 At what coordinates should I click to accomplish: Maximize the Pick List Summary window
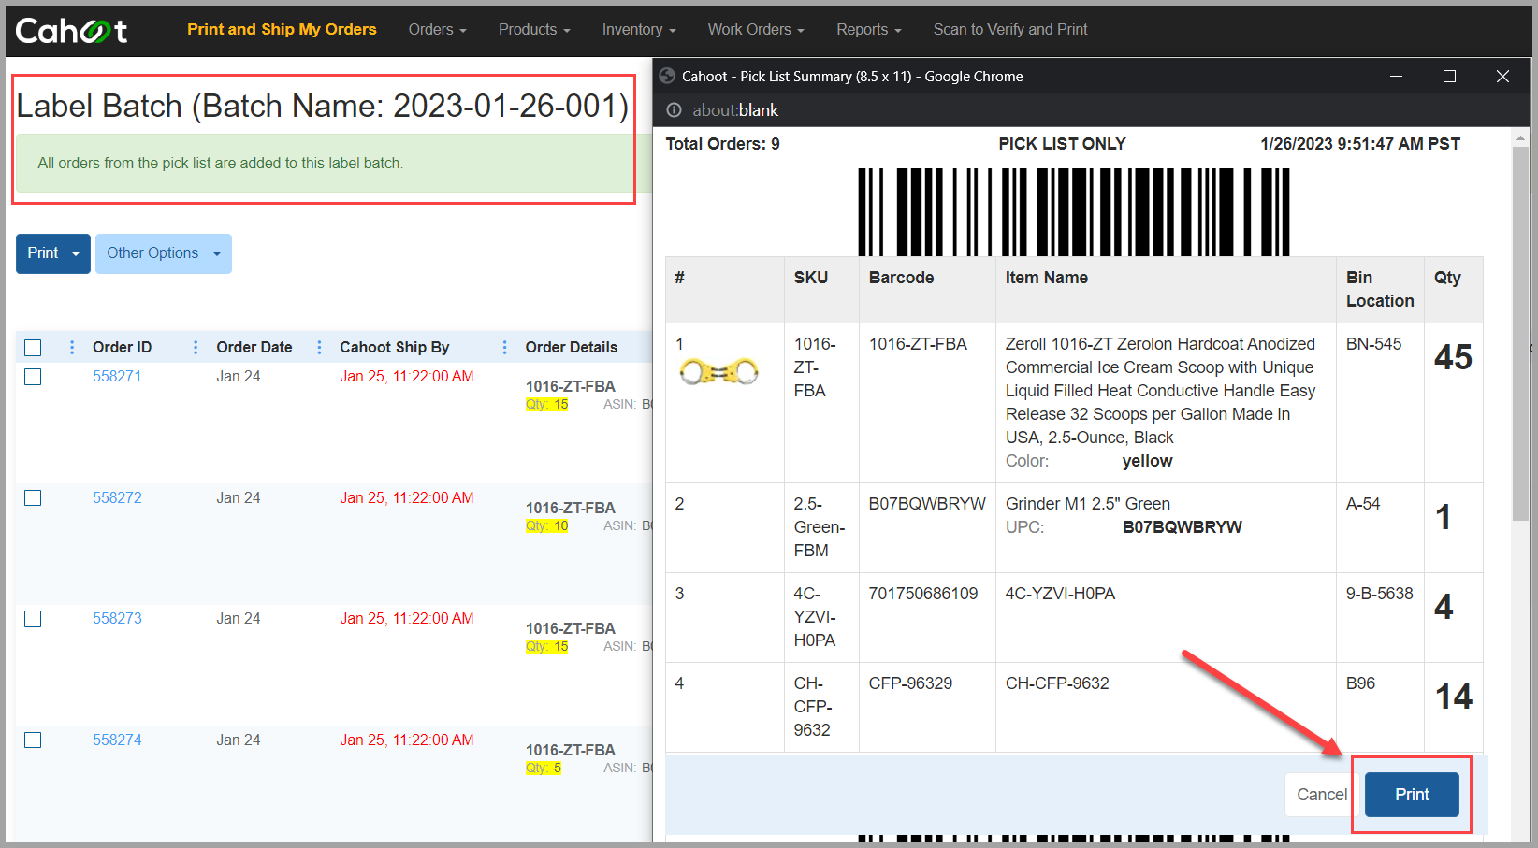point(1449,77)
